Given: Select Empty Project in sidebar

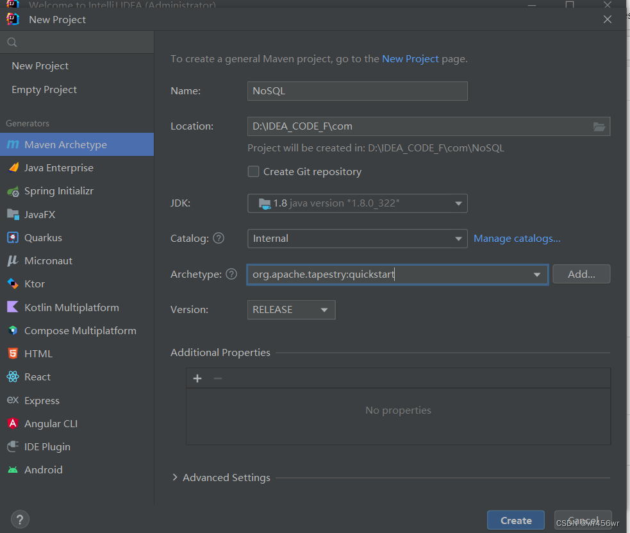Looking at the screenshot, I should [77, 90].
